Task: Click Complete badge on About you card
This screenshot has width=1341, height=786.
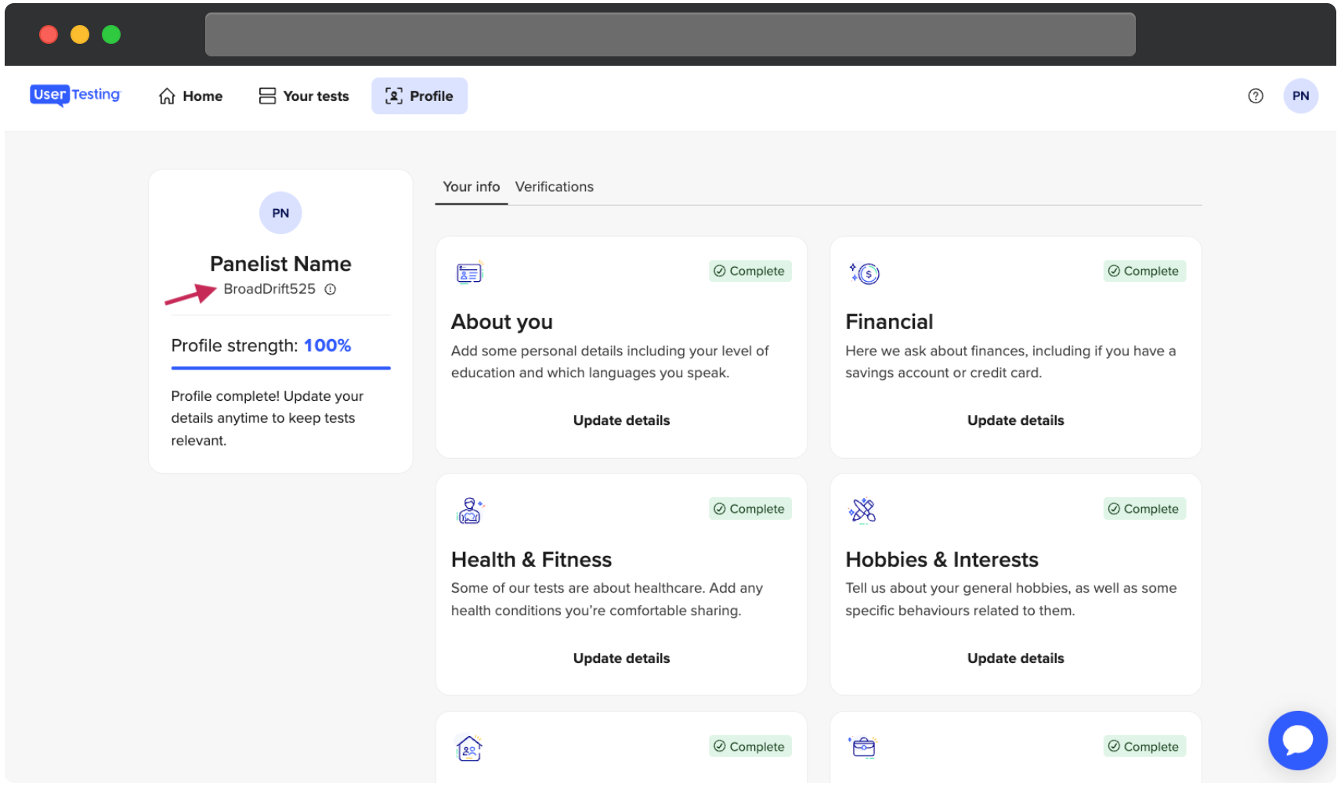Action: 750,271
